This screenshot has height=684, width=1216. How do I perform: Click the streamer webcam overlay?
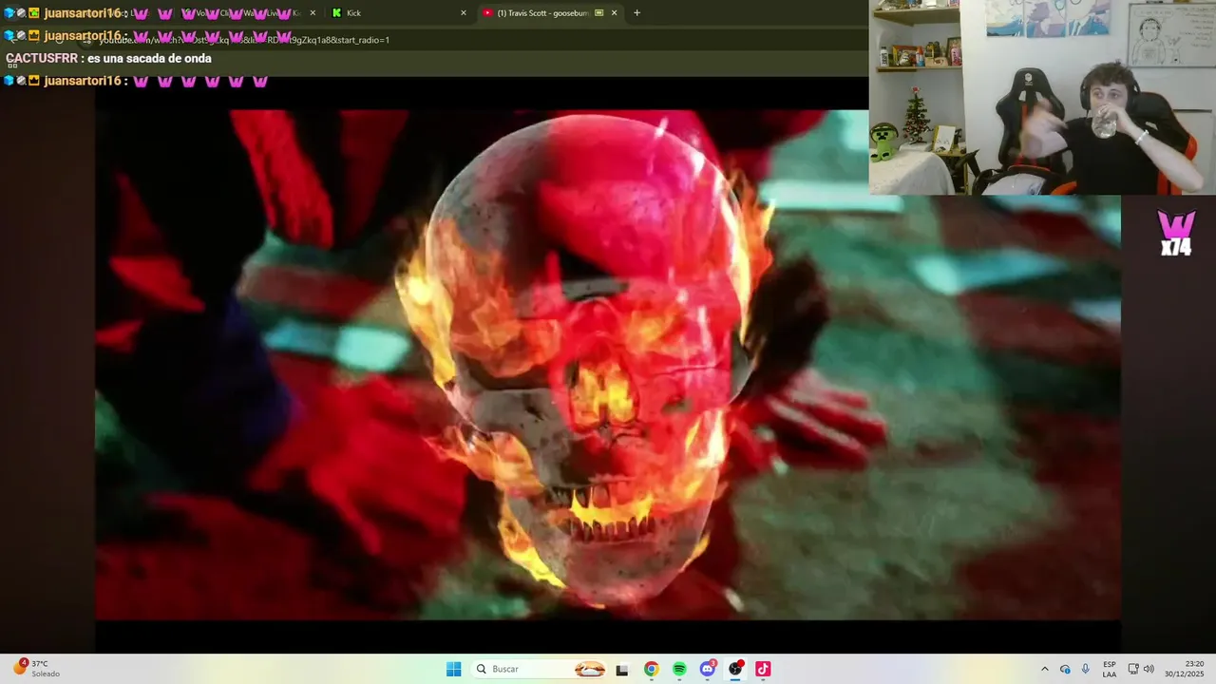1042,97
